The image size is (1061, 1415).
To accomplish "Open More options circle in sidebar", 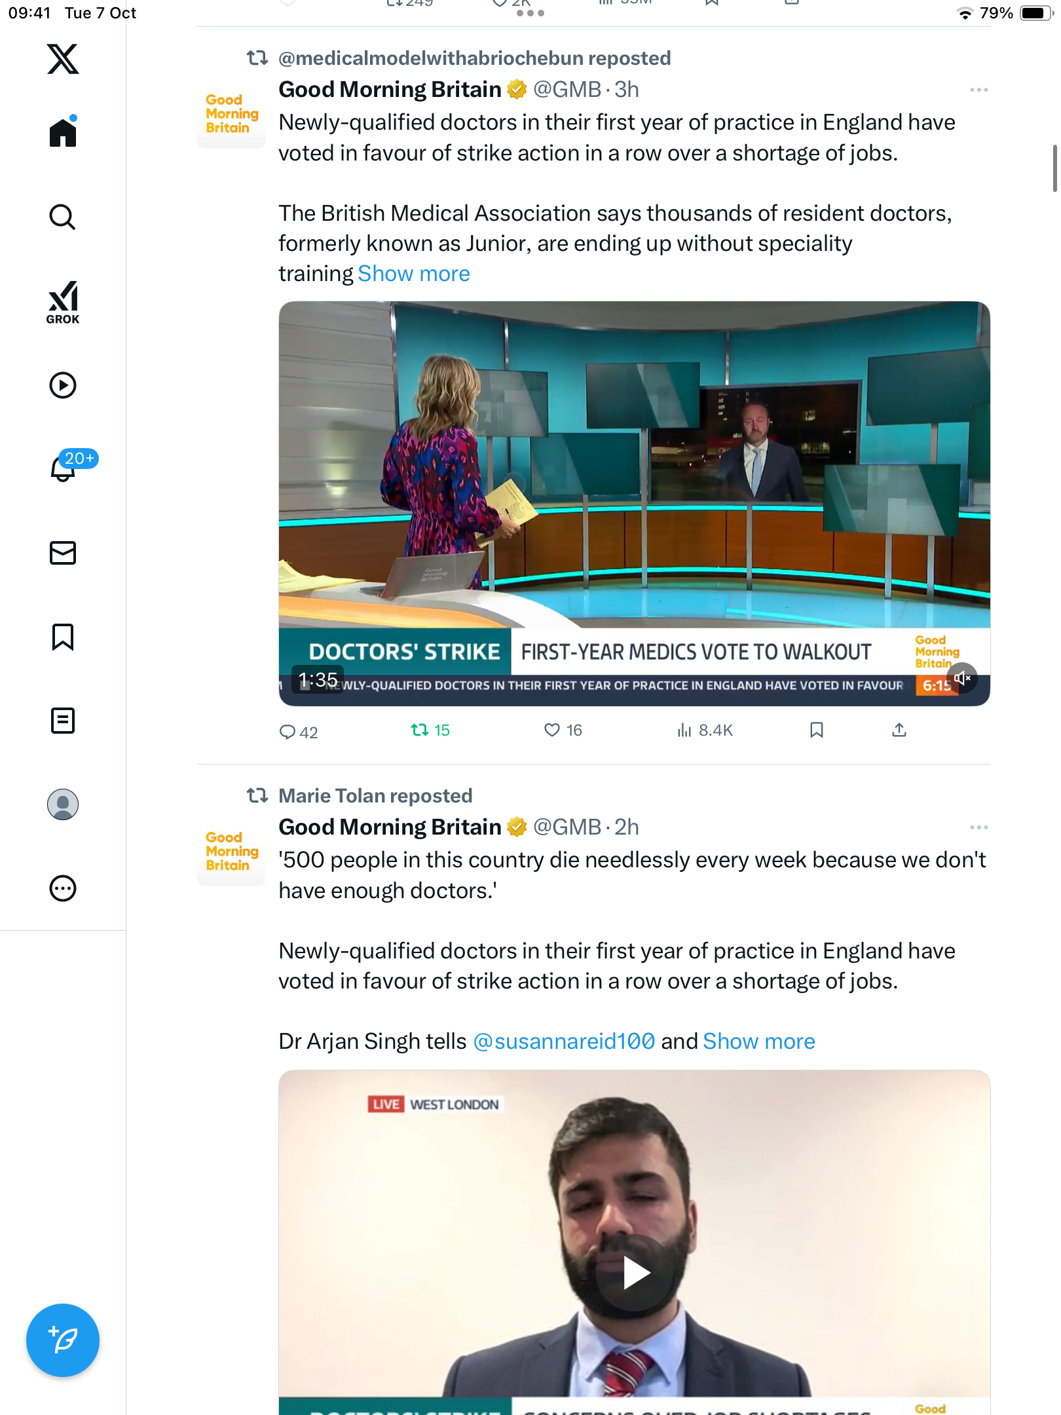I will tap(63, 888).
